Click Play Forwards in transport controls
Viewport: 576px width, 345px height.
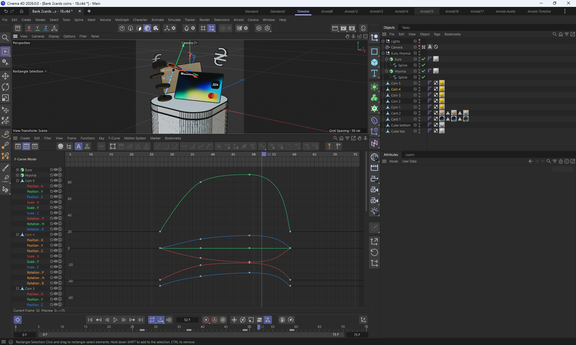click(x=115, y=320)
